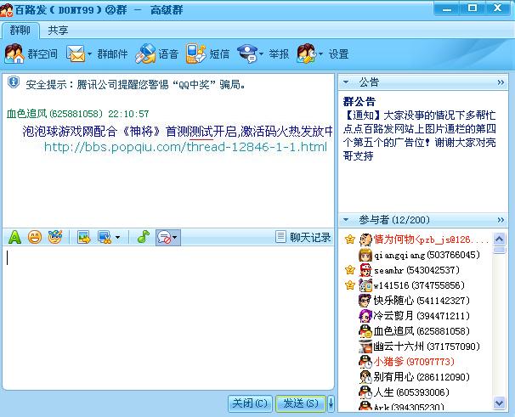Screen dimensions: 515x417
Task: Click the avatar of 情为何物
Action: (x=365, y=239)
